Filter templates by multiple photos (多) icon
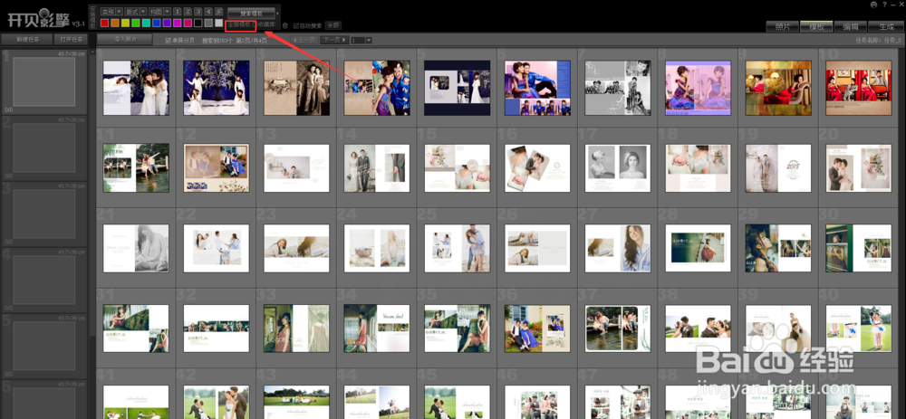Image resolution: width=906 pixels, height=419 pixels. (x=219, y=12)
